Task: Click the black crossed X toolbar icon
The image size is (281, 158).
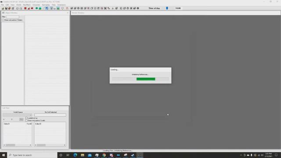Action: [105, 8]
